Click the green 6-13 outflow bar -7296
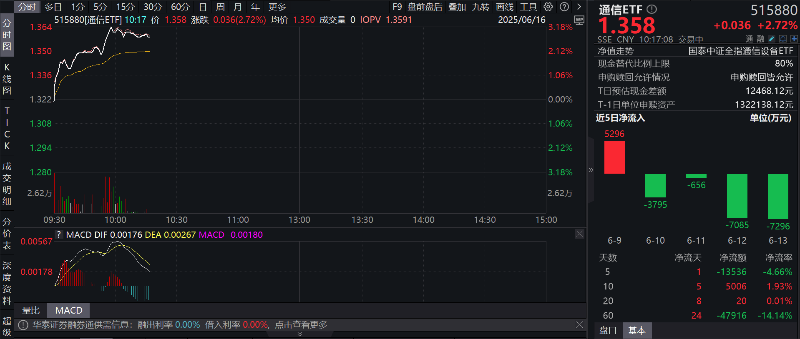Screen dimensions: 800x339 (778, 197)
